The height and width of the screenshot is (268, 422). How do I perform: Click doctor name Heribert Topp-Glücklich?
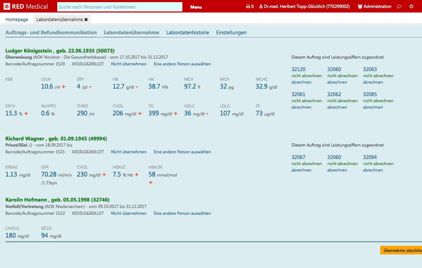point(306,6)
